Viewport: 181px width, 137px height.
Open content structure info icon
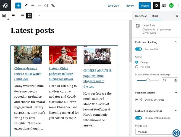coord(46,5)
